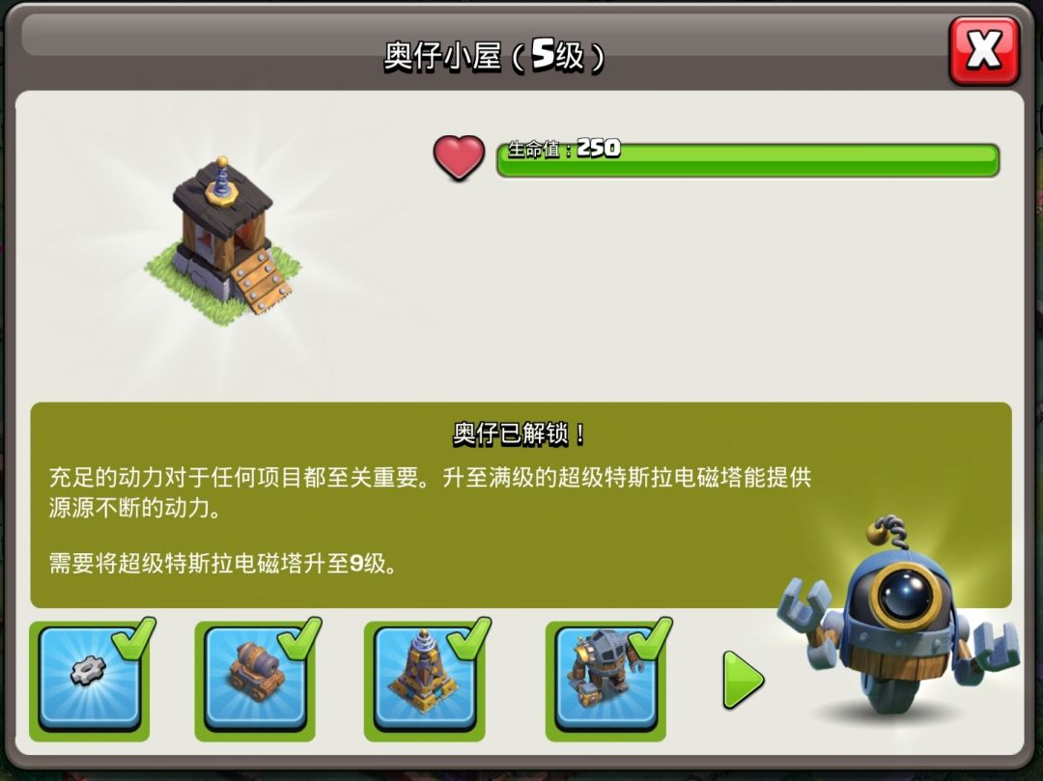Screen dimensions: 1043x781
Task: Click the red heart hitpoints icon
Action: 459,157
